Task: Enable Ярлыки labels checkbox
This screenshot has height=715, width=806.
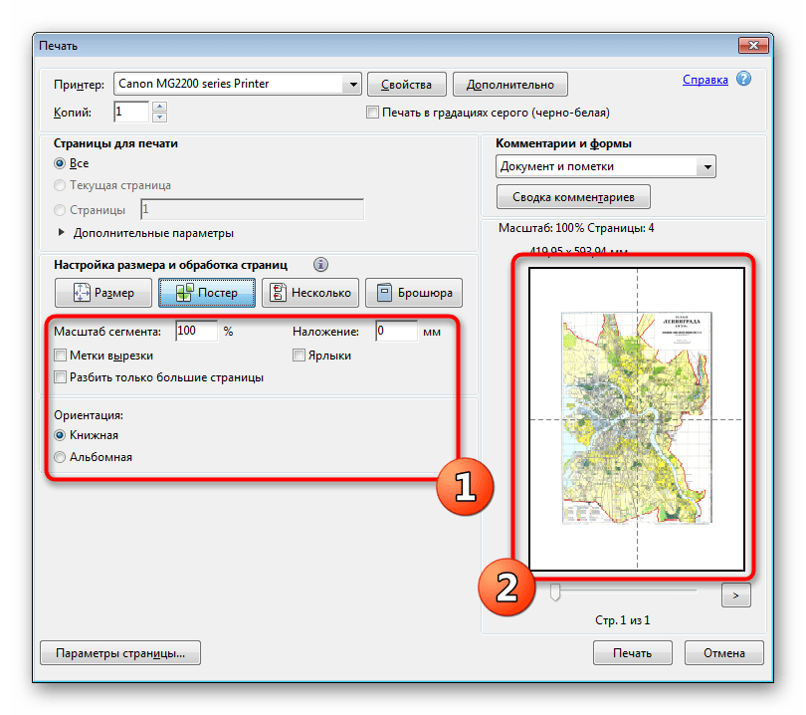Action: click(299, 356)
